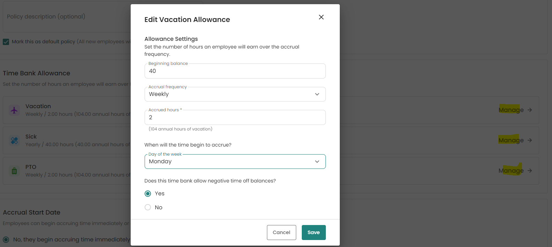Select No for negative time off balances
The width and height of the screenshot is (552, 247).
tap(148, 207)
